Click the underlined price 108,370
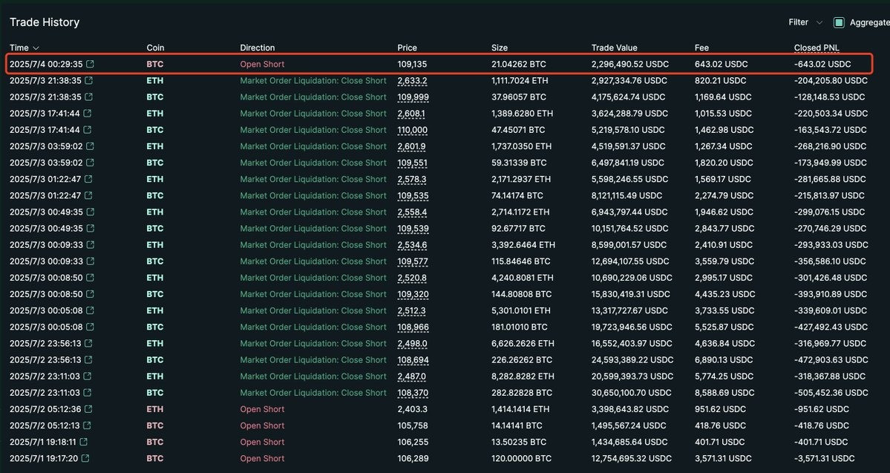Screen dimensions: 890x473 pyautogui.click(x=413, y=393)
